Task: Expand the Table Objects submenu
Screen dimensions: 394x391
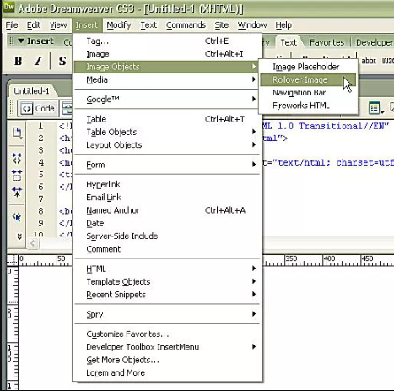Action: [x=166, y=132]
